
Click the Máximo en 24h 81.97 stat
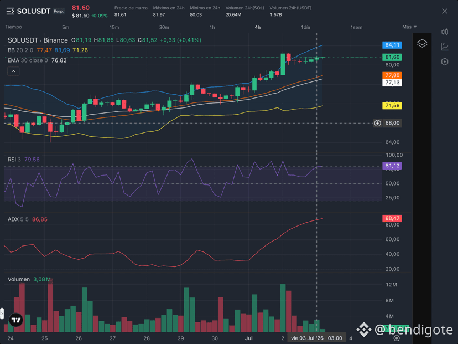click(169, 11)
